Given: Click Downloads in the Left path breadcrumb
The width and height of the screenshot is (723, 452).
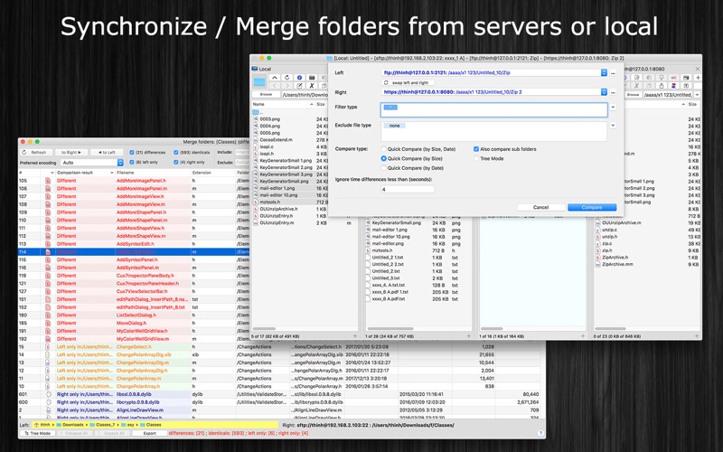Looking at the screenshot, I should pos(73,425).
